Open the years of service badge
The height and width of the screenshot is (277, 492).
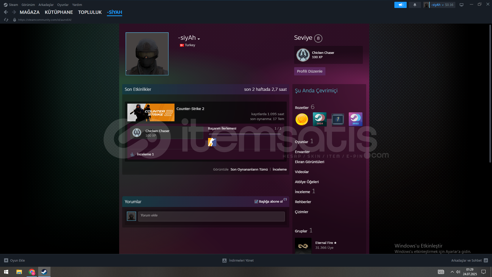click(337, 119)
